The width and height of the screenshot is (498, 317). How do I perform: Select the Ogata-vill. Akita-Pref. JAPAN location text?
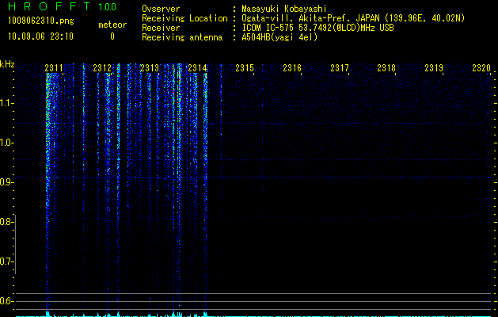coord(310,18)
